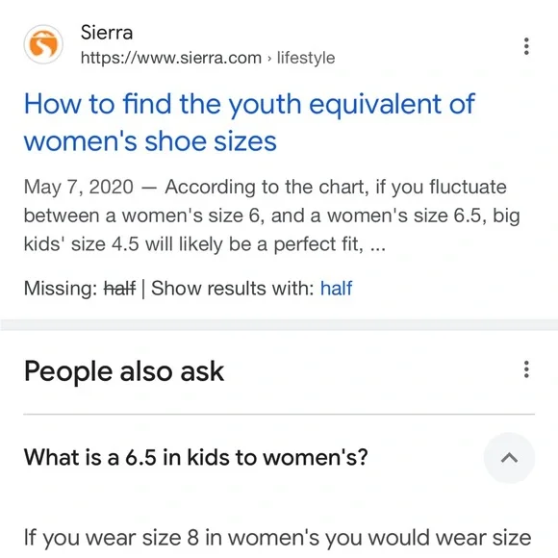Click the lifestyle breadcrumb segment

tap(306, 58)
